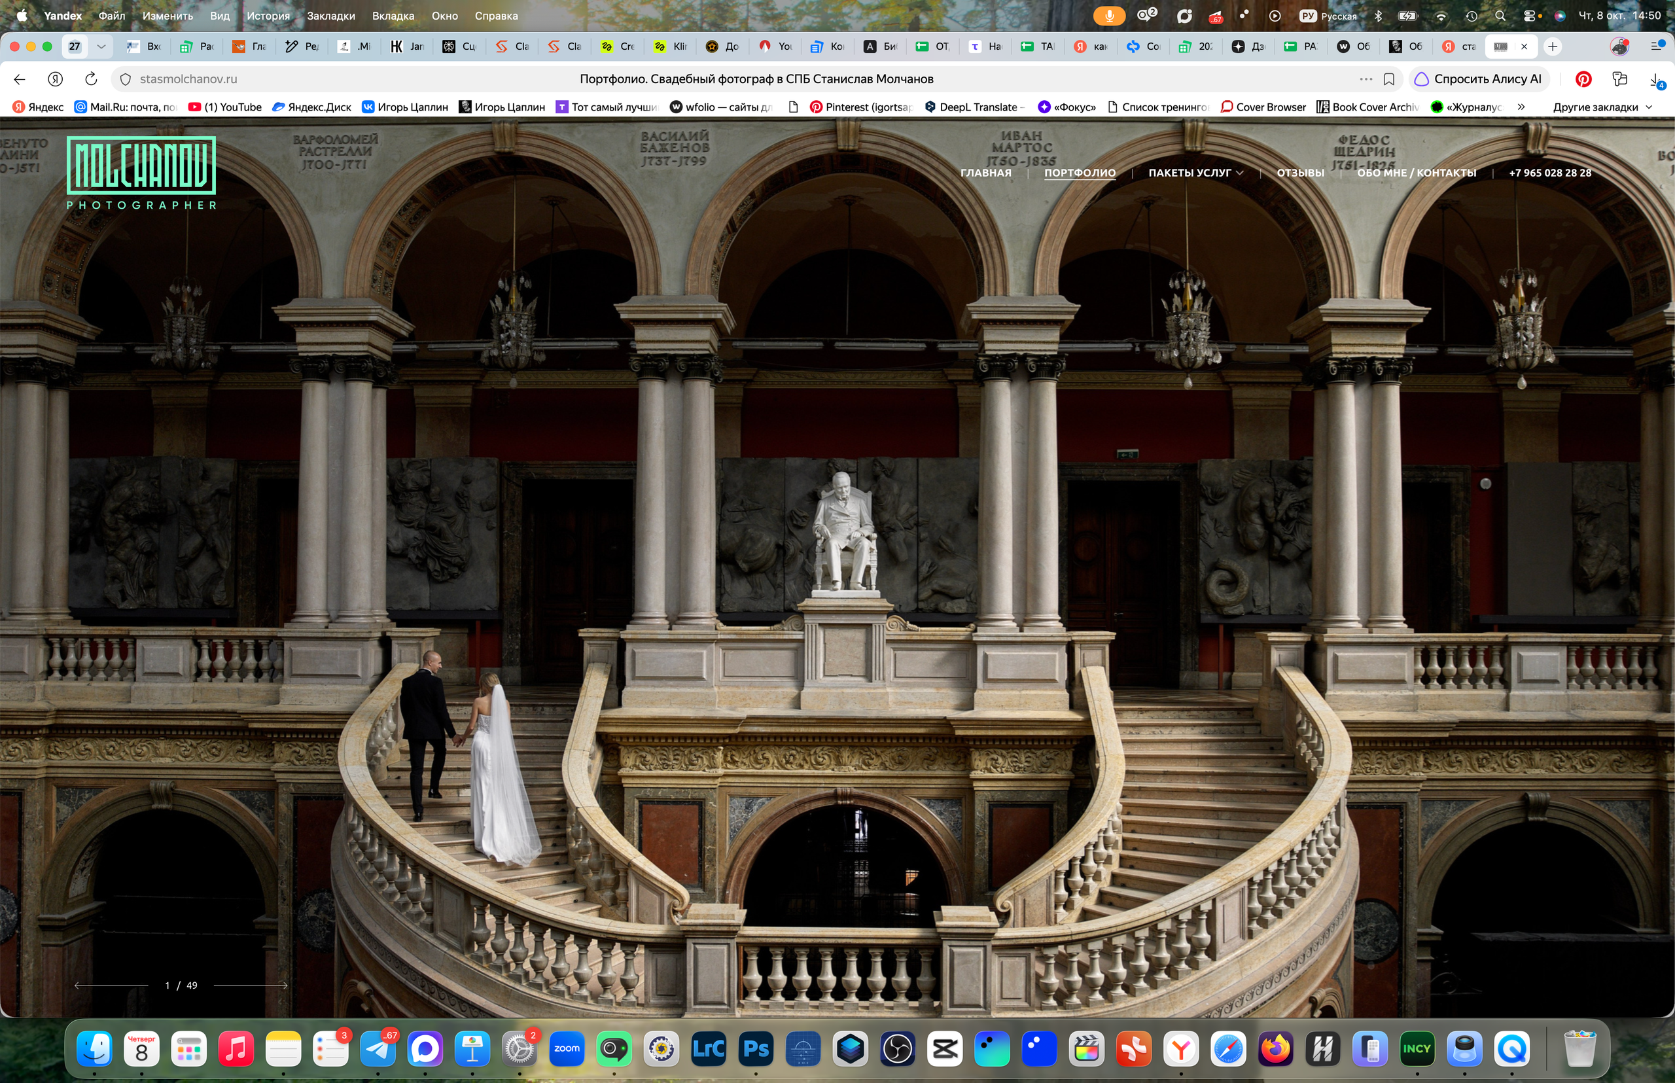Click the Molchanov Photographer logo
The image size is (1675, 1083).
click(x=141, y=173)
